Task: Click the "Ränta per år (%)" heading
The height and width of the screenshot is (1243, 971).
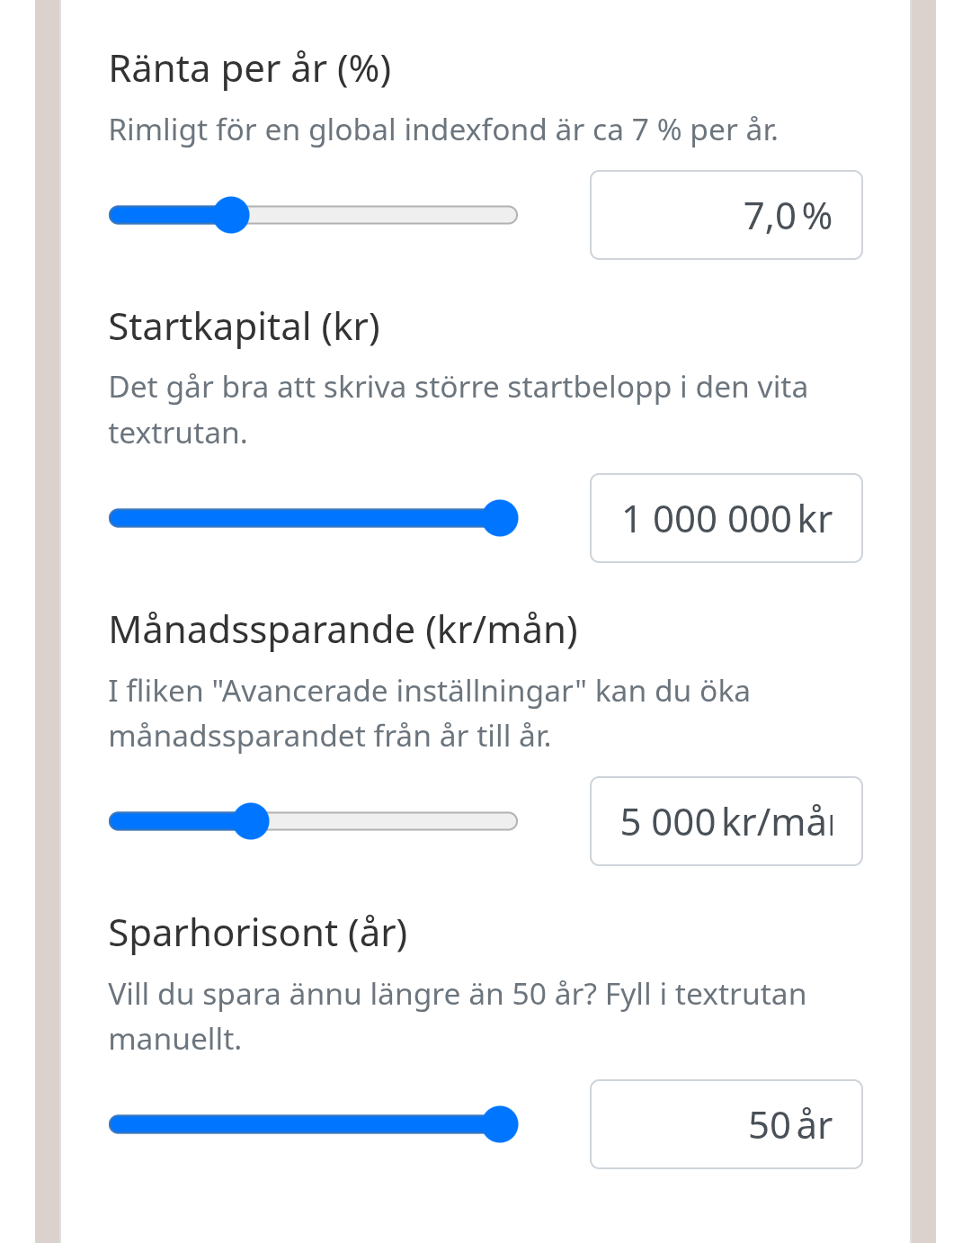Action: [x=250, y=69]
